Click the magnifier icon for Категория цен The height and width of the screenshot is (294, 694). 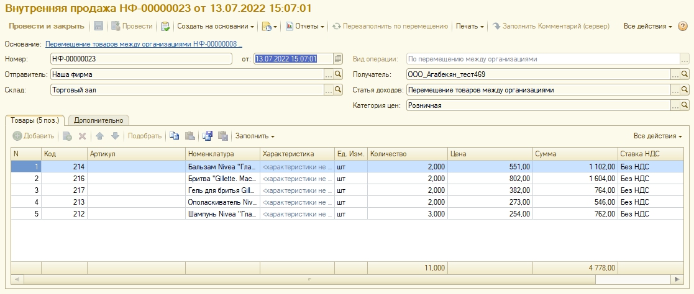click(x=685, y=105)
